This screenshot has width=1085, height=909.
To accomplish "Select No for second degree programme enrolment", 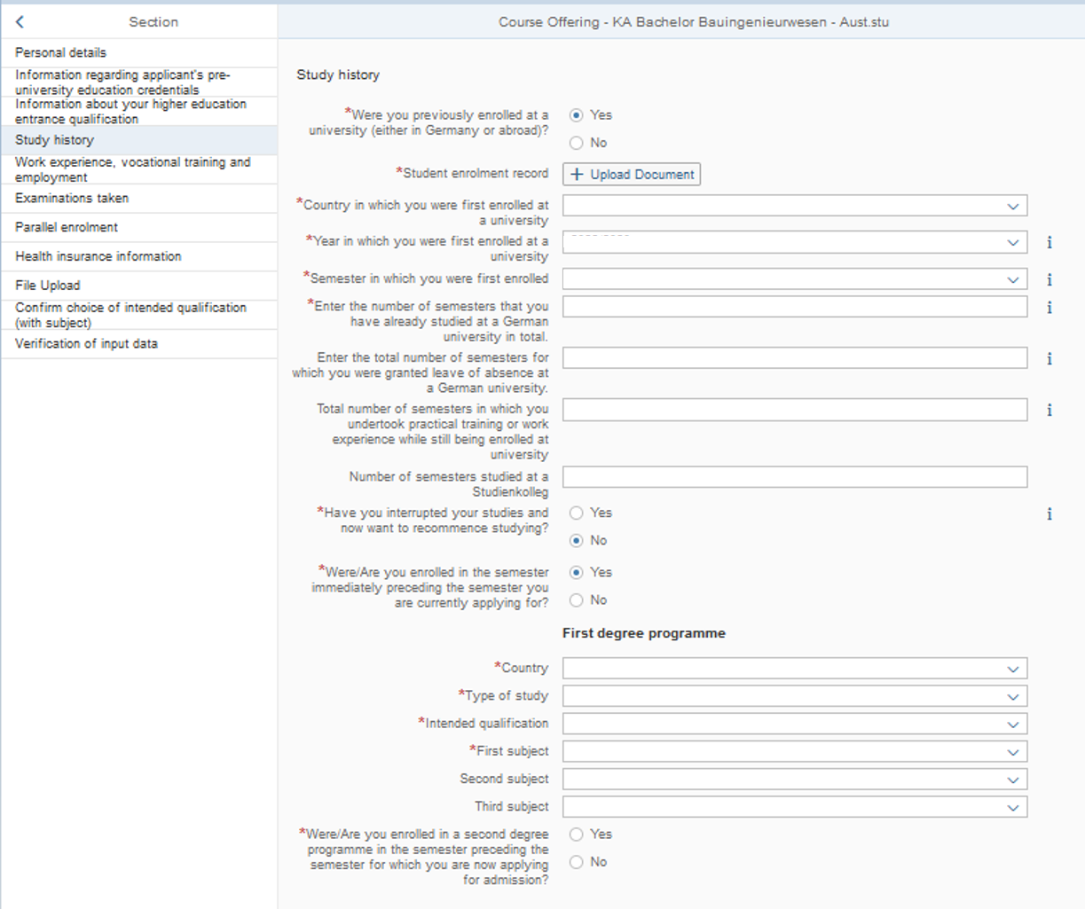I will point(577,862).
